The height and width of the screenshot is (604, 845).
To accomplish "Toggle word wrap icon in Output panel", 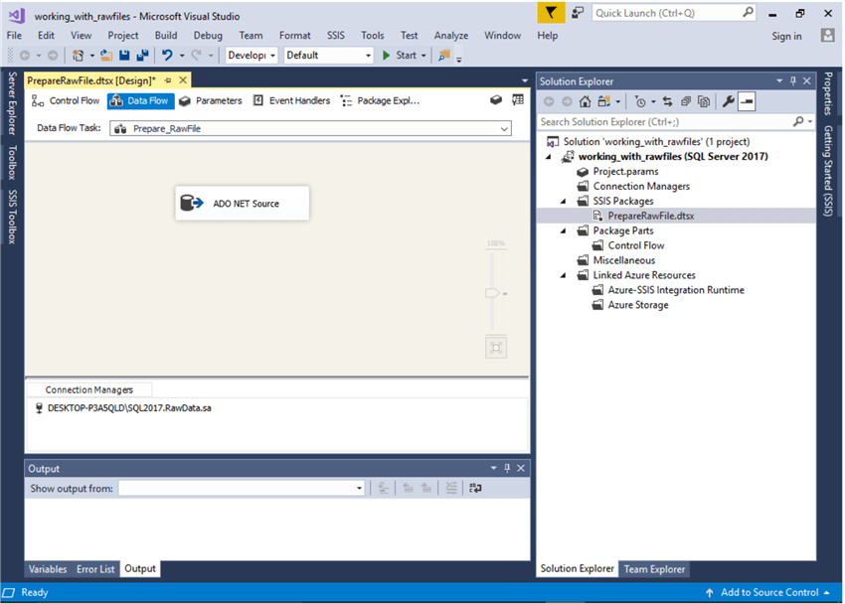I will click(475, 488).
